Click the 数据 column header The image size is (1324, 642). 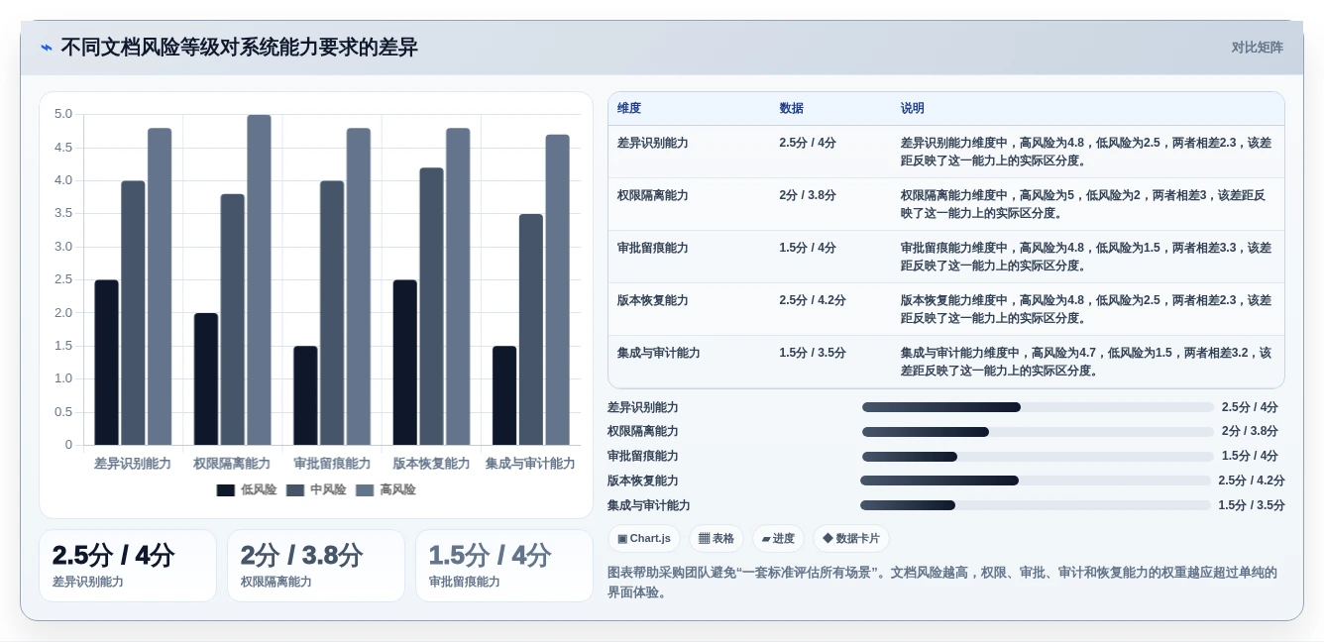tap(791, 108)
